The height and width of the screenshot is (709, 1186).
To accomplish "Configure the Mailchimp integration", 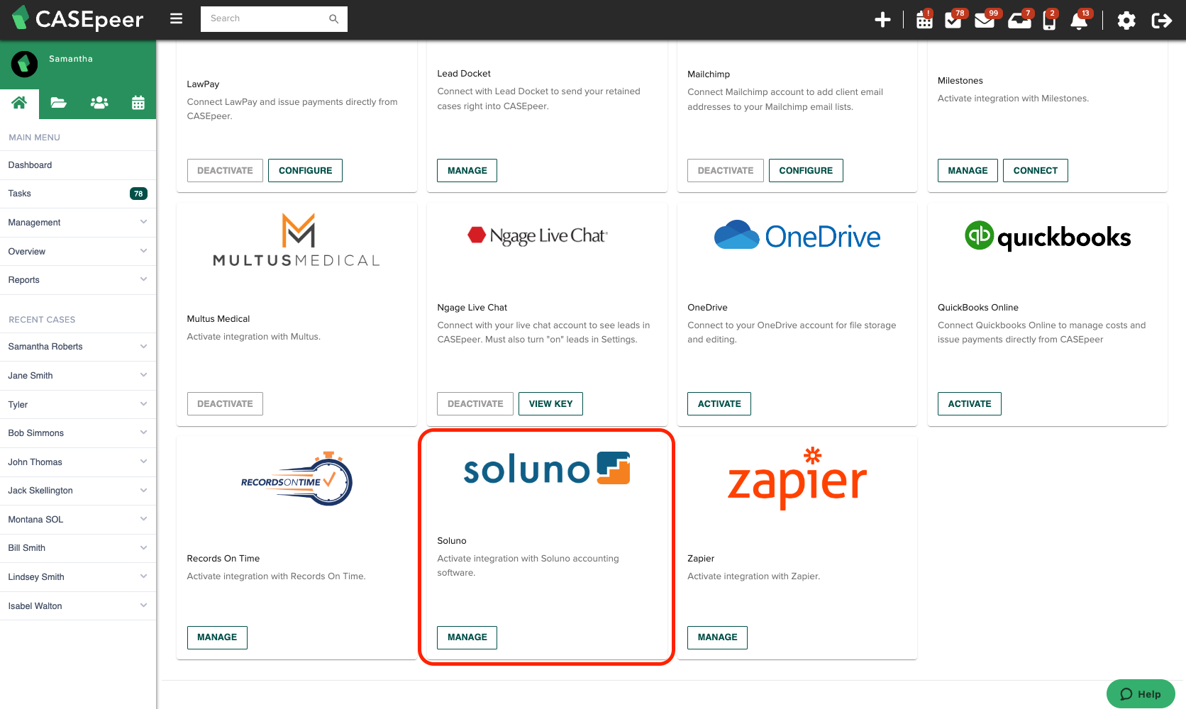I will [x=806, y=171].
